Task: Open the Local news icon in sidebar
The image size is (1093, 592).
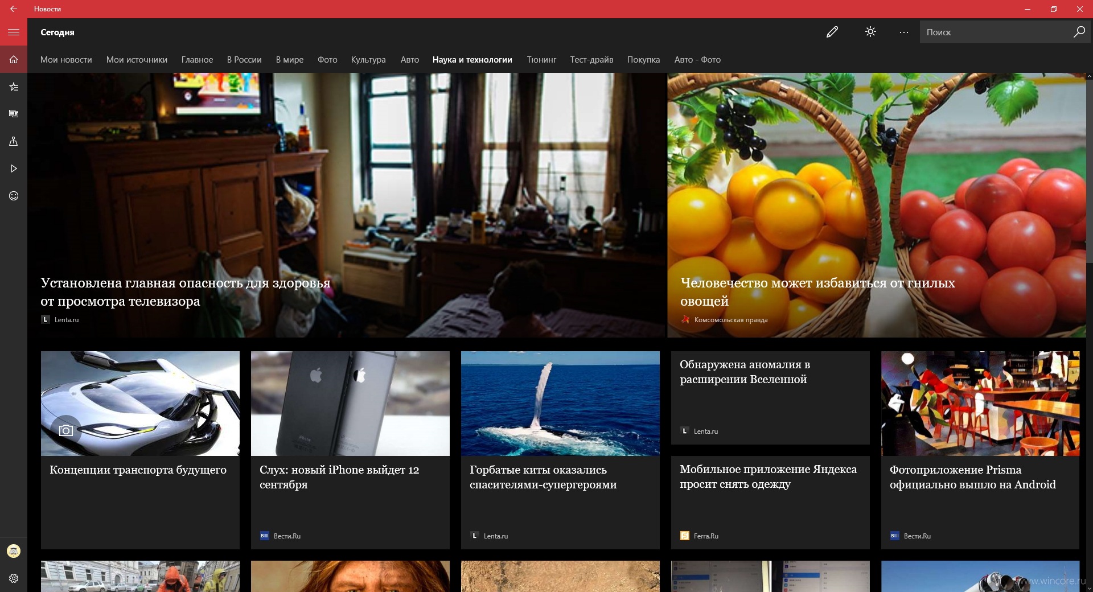Action: [x=14, y=141]
